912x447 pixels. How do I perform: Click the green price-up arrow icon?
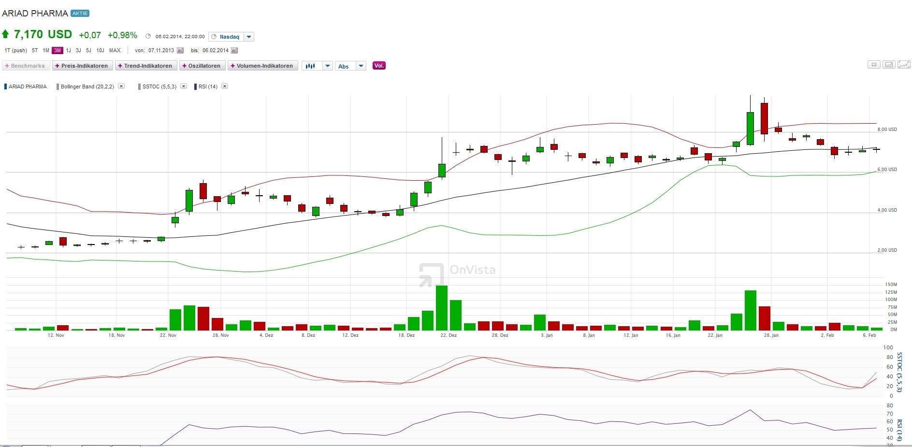coord(6,34)
